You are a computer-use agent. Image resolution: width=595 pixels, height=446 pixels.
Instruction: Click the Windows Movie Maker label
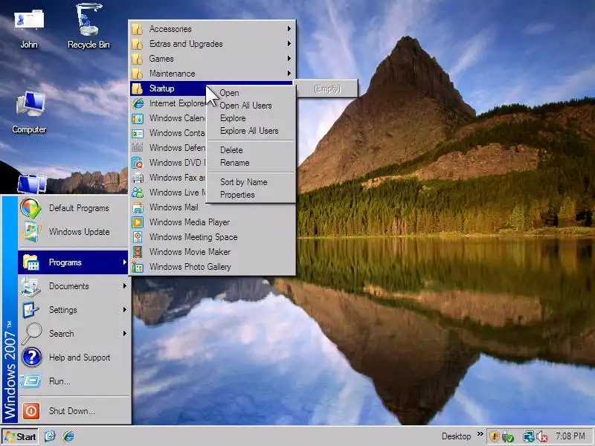[190, 252]
